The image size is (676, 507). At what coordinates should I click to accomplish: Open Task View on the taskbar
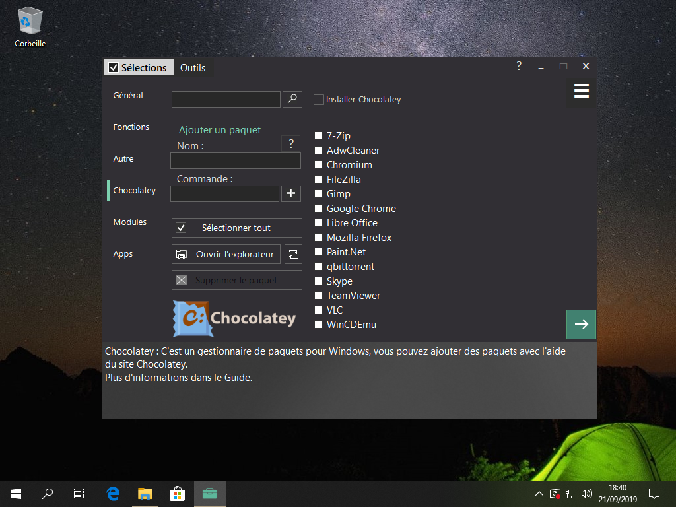(x=79, y=494)
